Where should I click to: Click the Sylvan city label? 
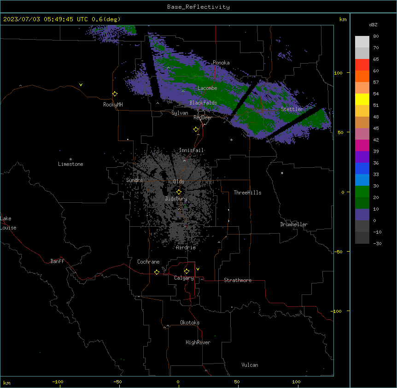(180, 113)
